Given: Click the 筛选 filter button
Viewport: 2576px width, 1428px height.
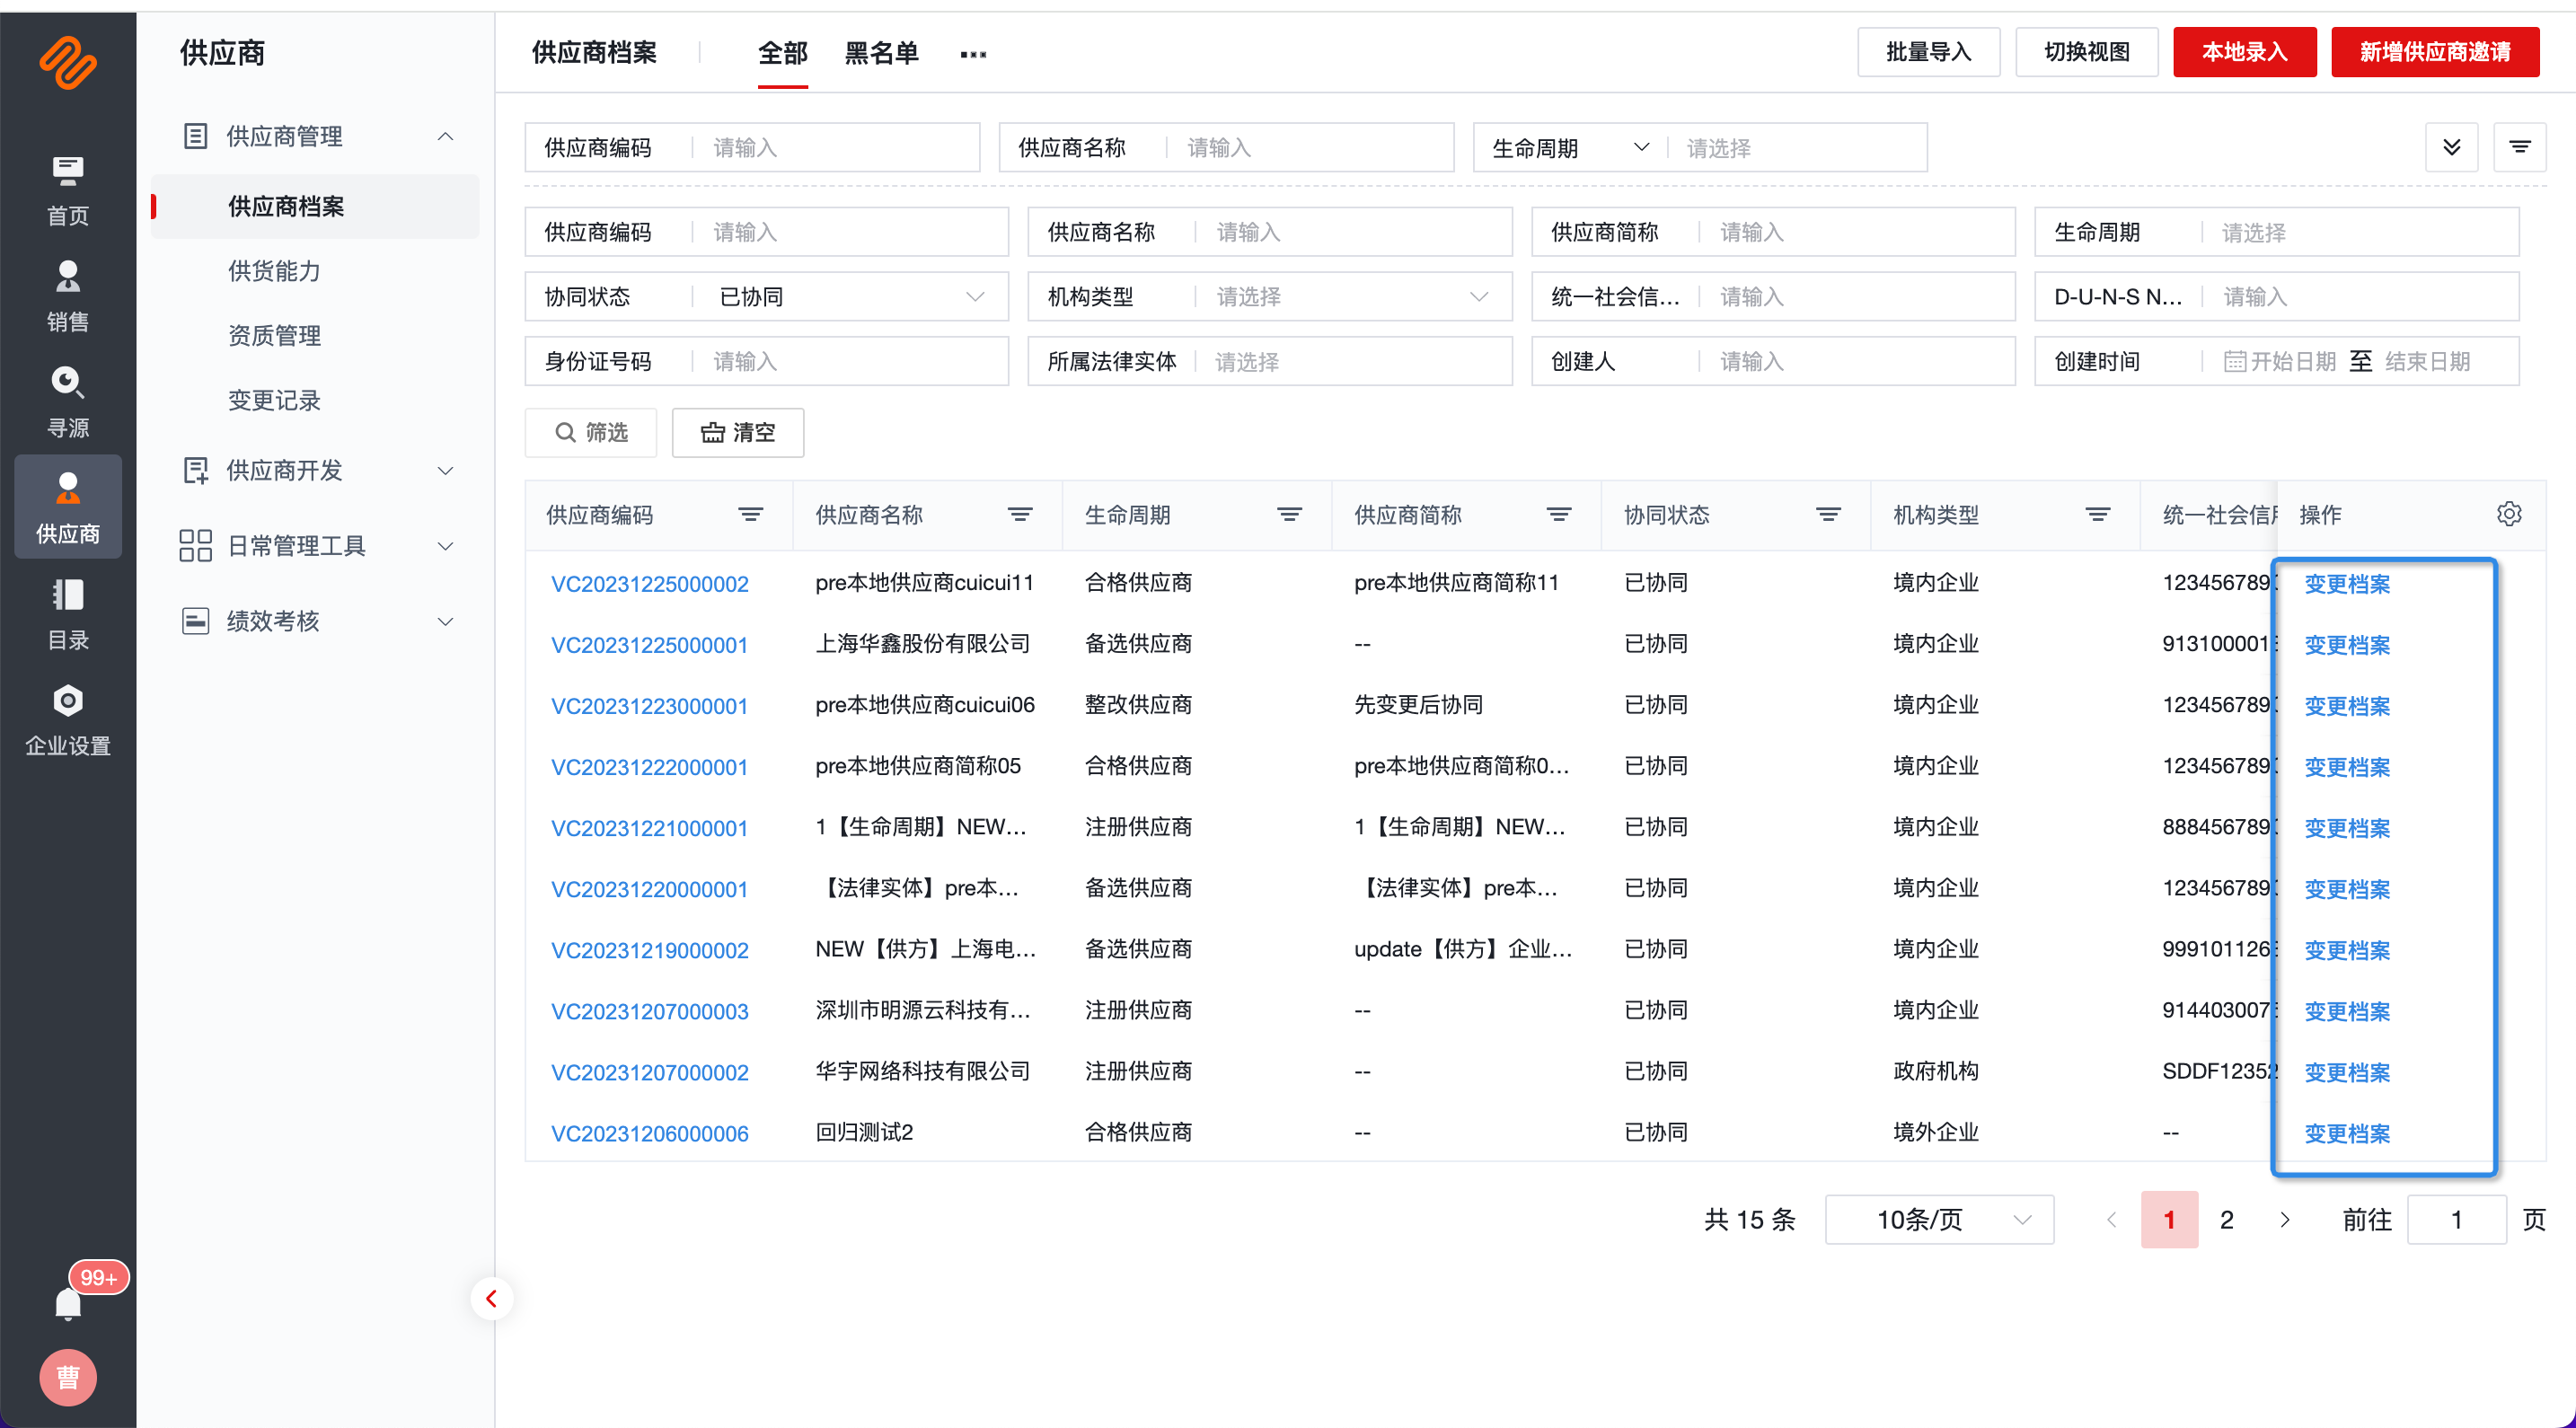Looking at the screenshot, I should [591, 432].
